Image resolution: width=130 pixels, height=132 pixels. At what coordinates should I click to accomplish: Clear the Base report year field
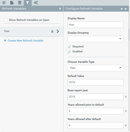(126, 97)
